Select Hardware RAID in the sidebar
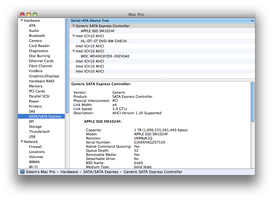Screen dimensions: 273x200 tap(42, 81)
